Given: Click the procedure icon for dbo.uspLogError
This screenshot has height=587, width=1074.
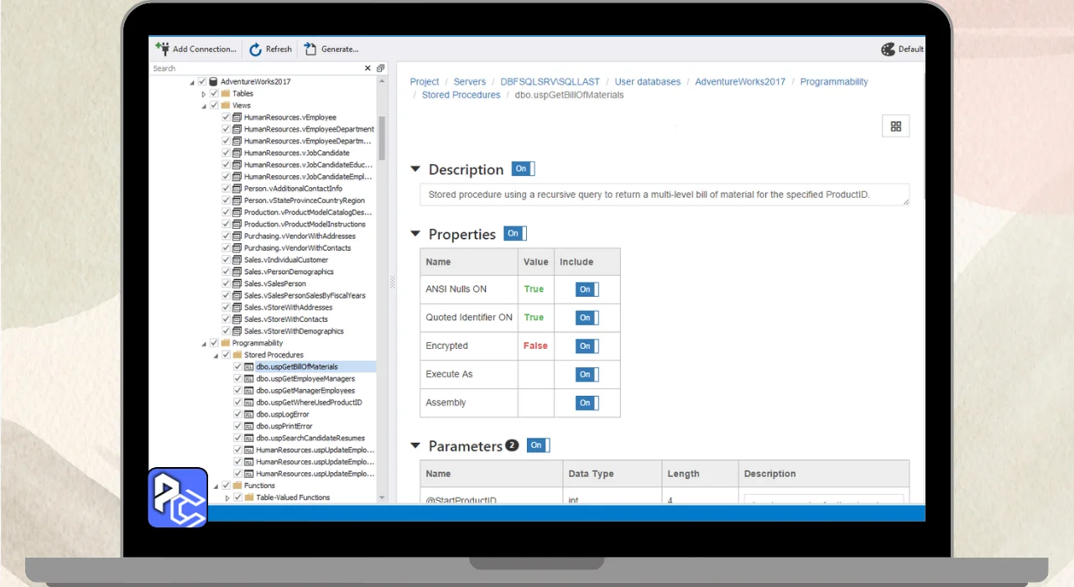Looking at the screenshot, I should [x=249, y=413].
